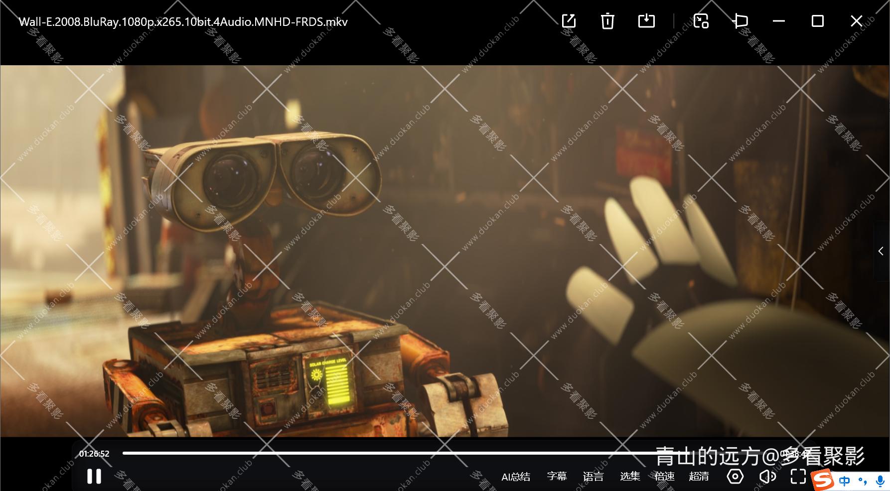Image resolution: width=890 pixels, height=491 pixels.
Task: Open the 语言 audio language menu
Action: point(593,477)
